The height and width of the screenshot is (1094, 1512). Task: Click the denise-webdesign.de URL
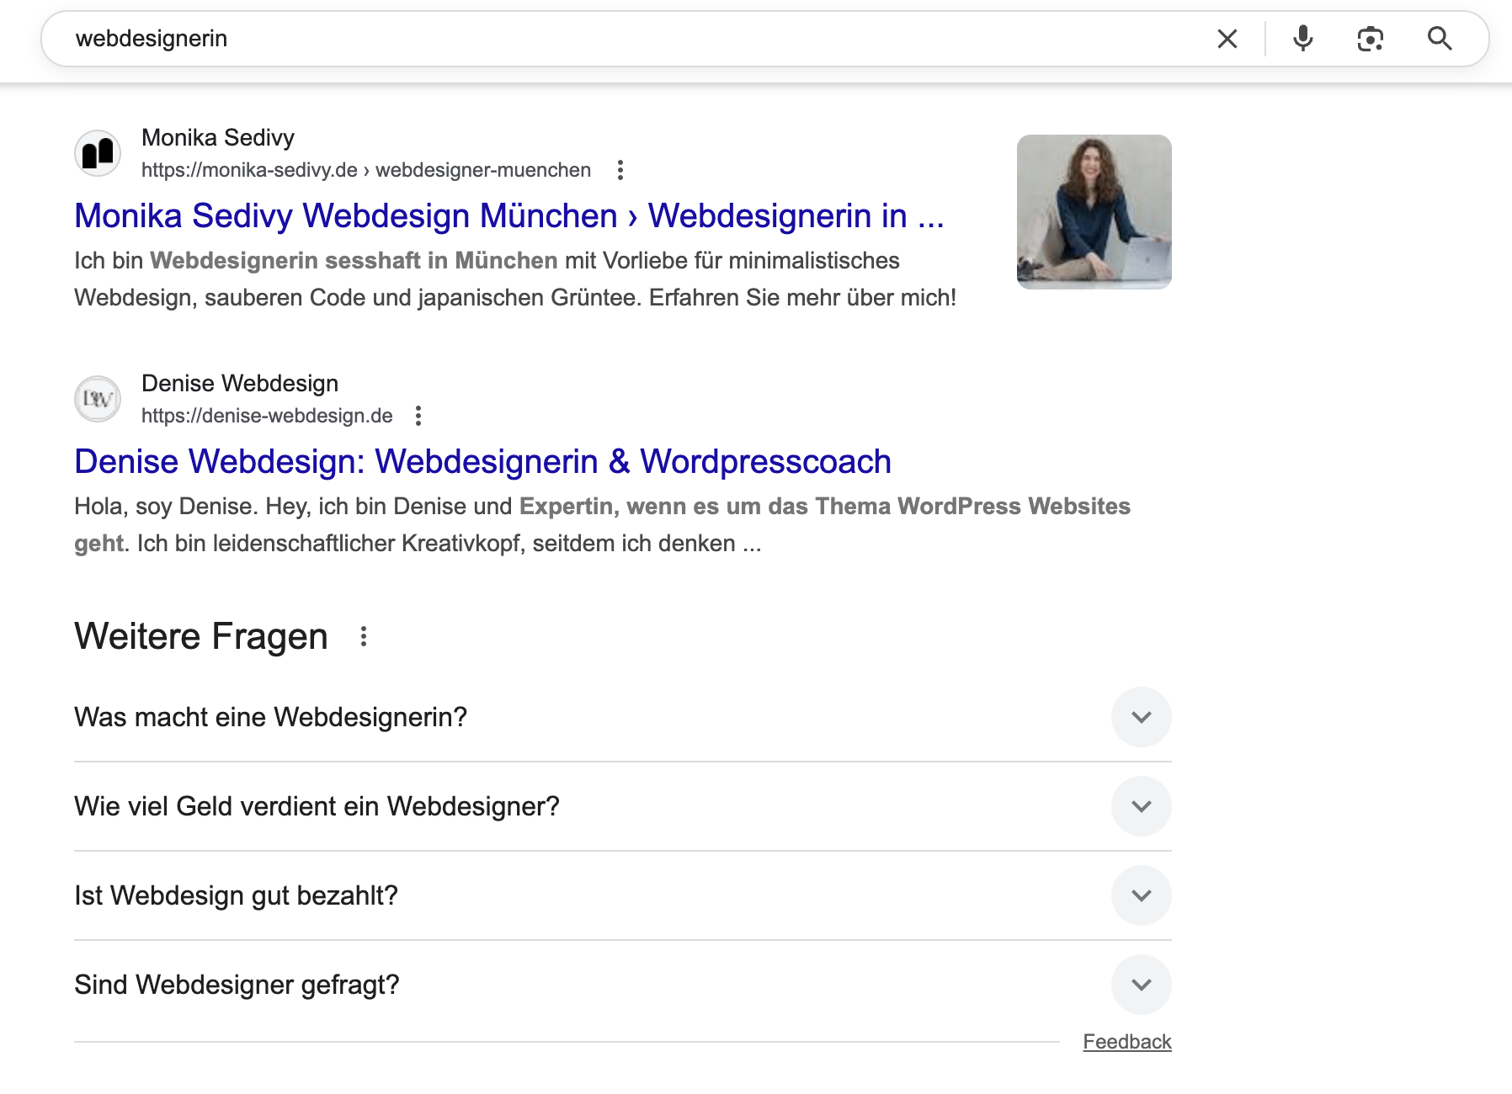pos(267,416)
